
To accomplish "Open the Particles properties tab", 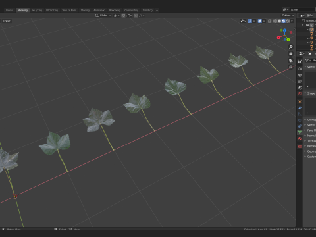I will tap(300, 114).
